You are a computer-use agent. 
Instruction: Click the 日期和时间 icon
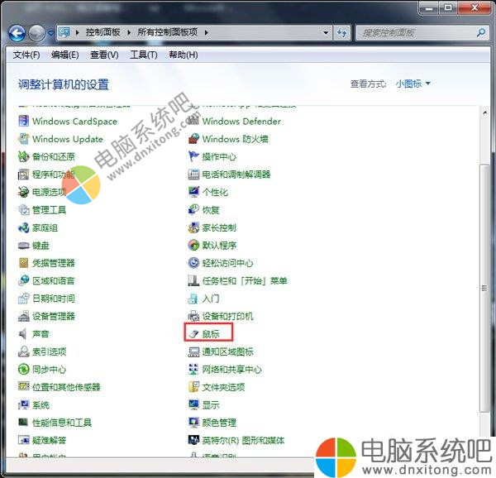pyautogui.click(x=23, y=299)
